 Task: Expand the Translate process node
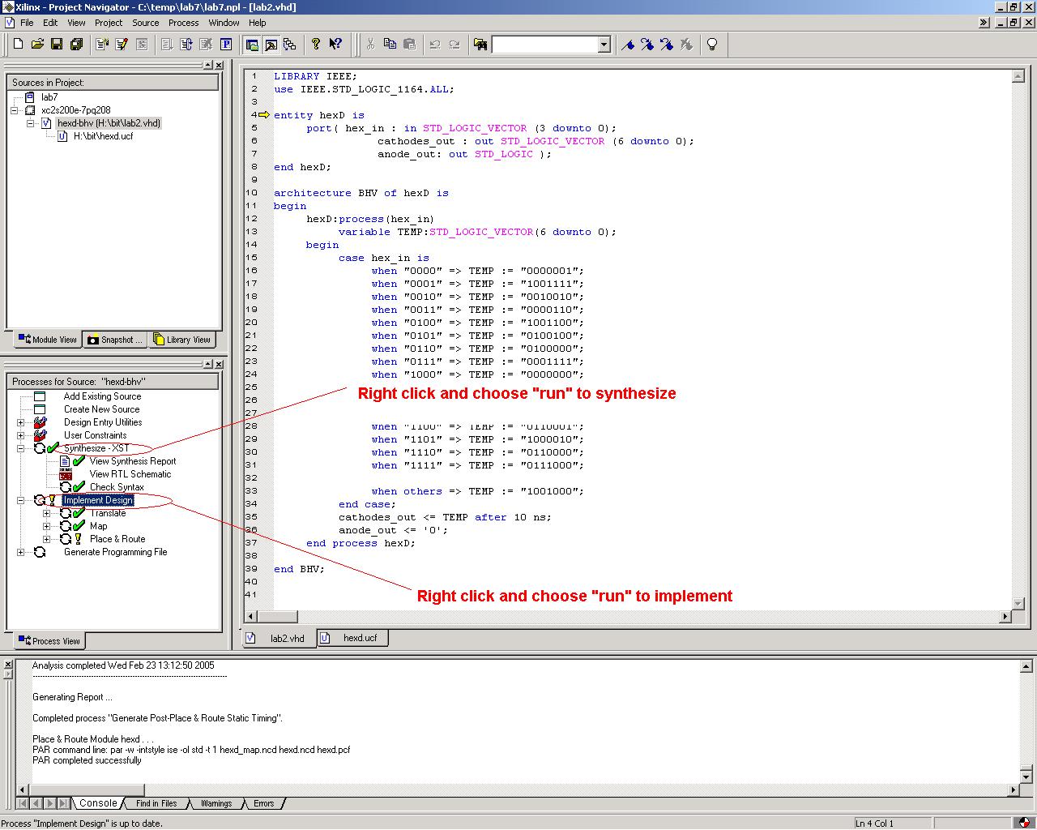pos(46,513)
